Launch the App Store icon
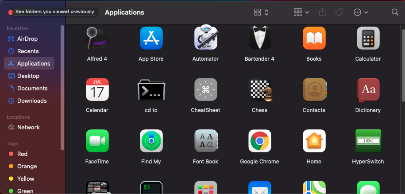 tap(151, 38)
